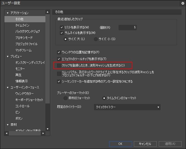Click the OK button

121,144
